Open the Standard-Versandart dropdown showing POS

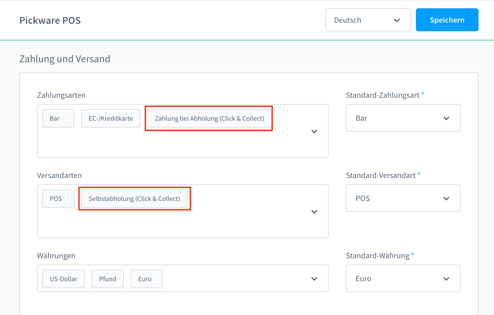coord(403,198)
